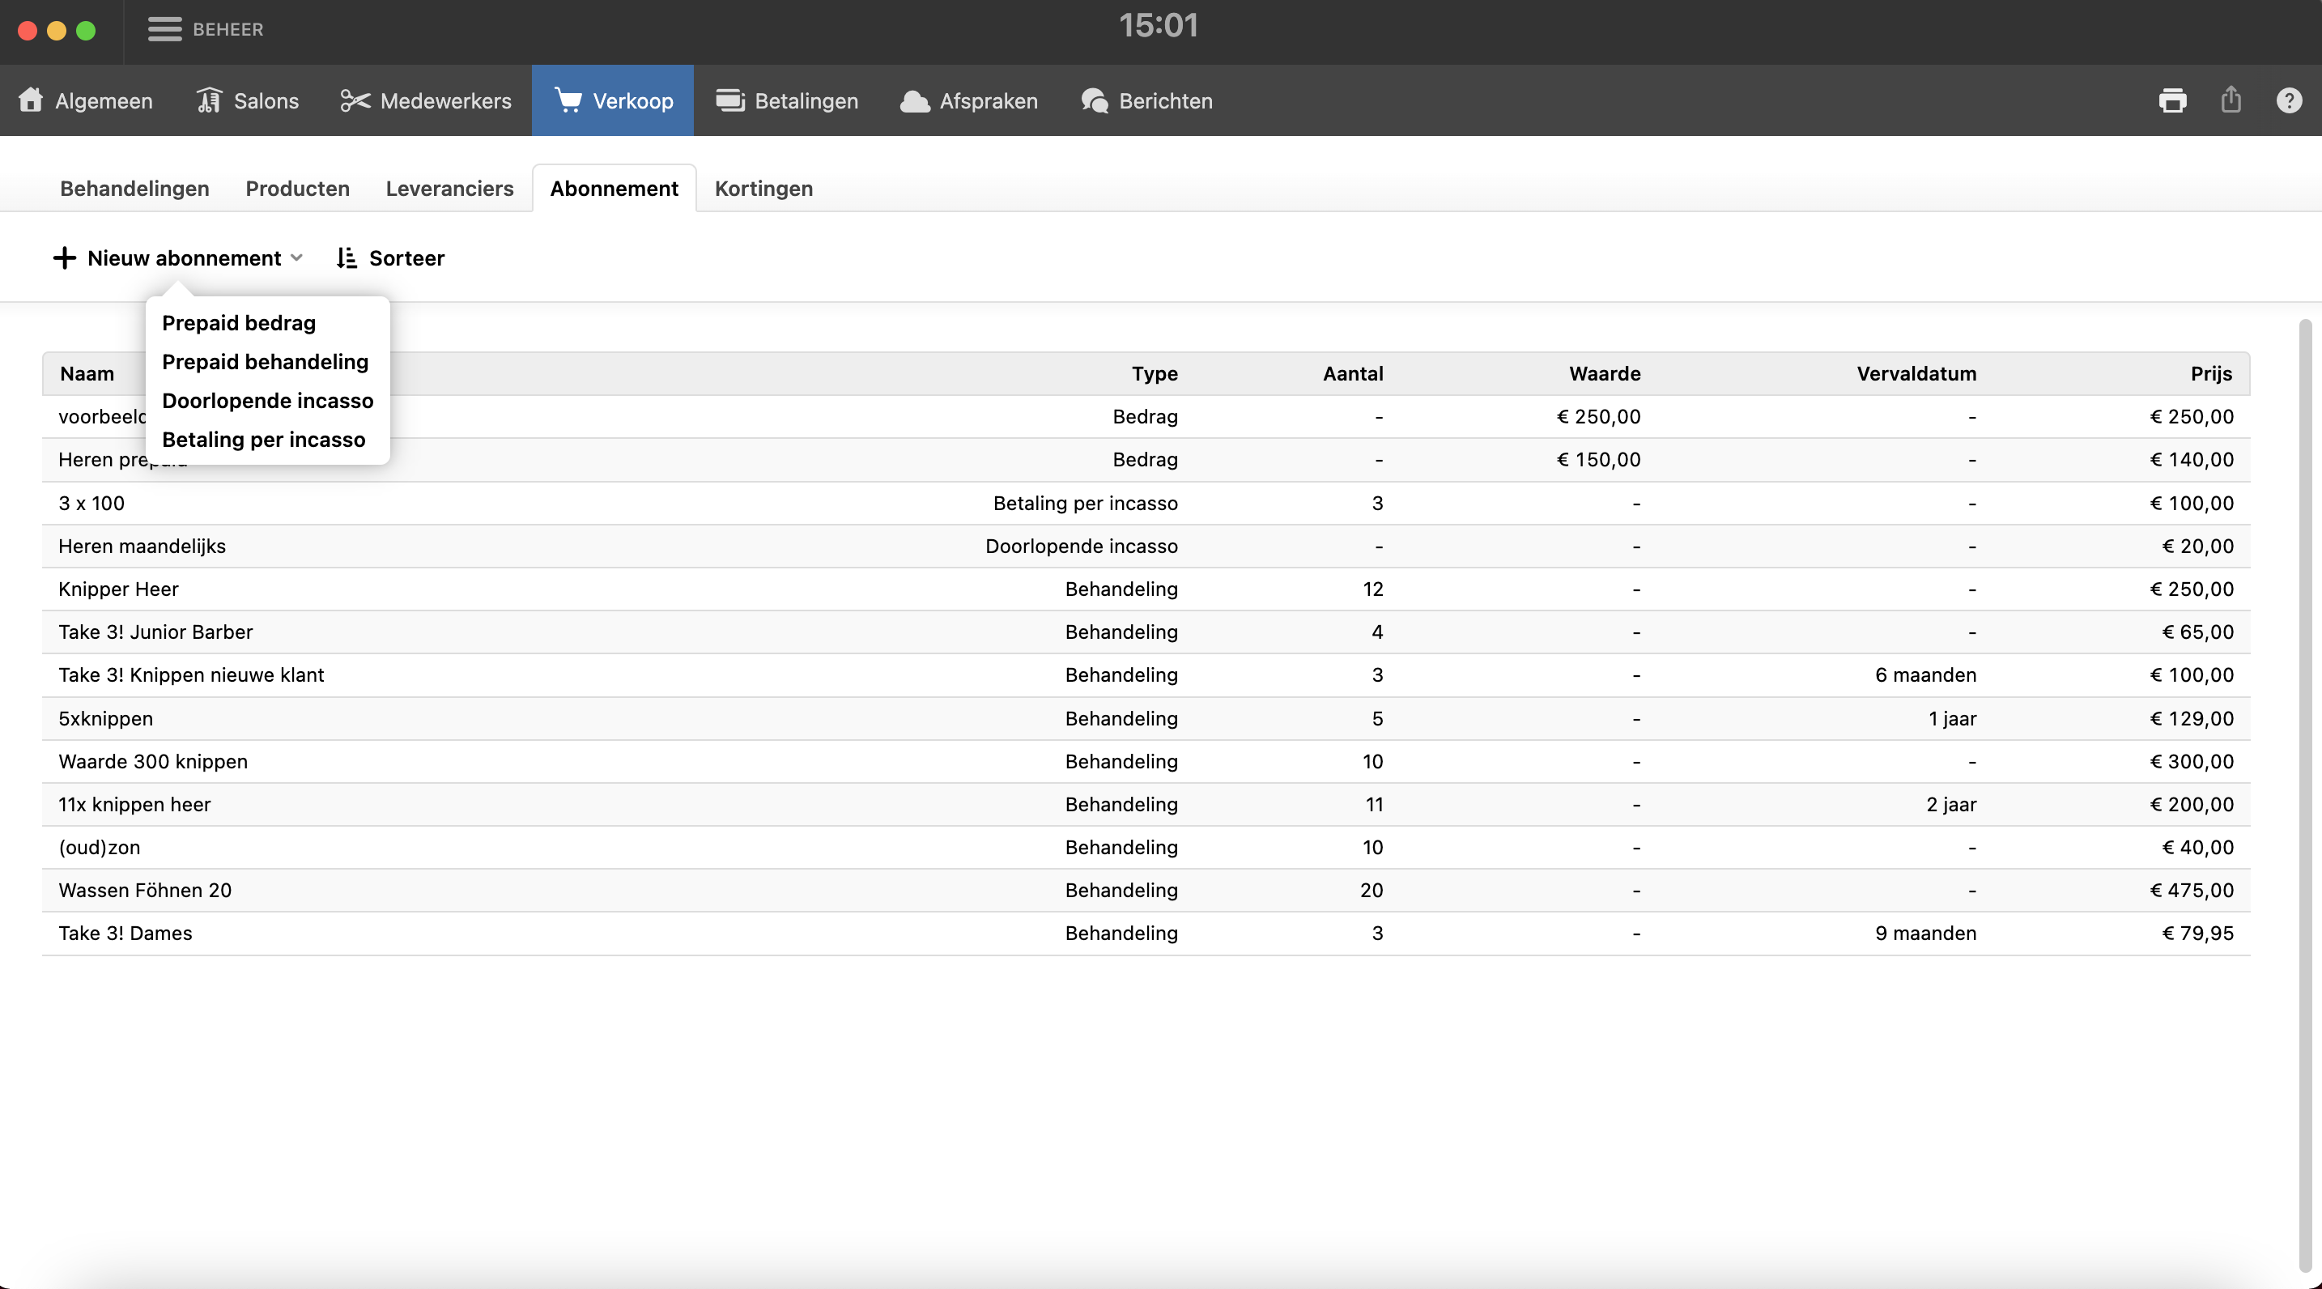
Task: Open Medewerkers with scissors icon
Action: tap(427, 101)
